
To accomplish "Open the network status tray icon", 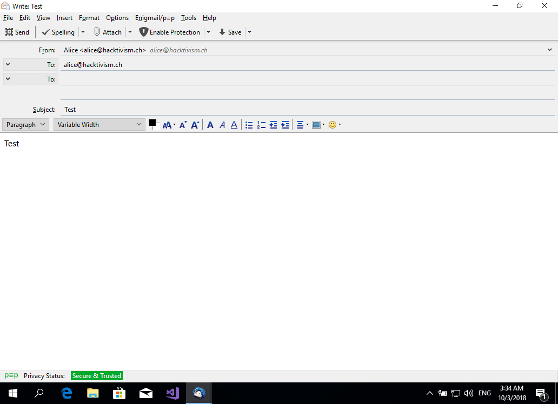I will coord(455,393).
